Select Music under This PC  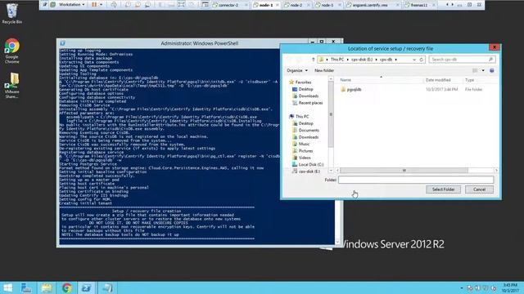point(300,144)
